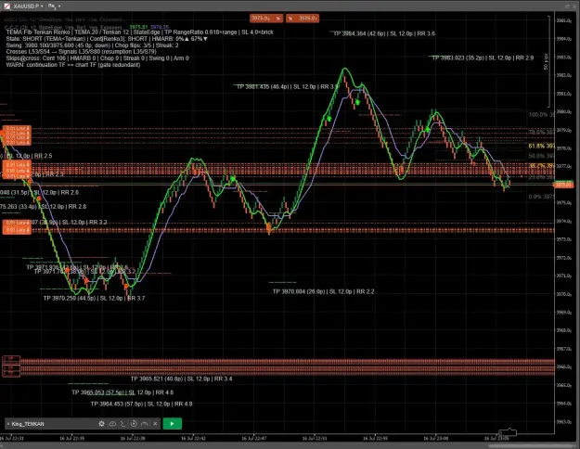Open the cBot log console icon
This screenshot has height=449, width=580.
(123, 424)
